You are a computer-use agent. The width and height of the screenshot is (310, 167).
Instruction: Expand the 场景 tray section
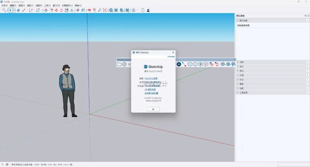(x=238, y=88)
